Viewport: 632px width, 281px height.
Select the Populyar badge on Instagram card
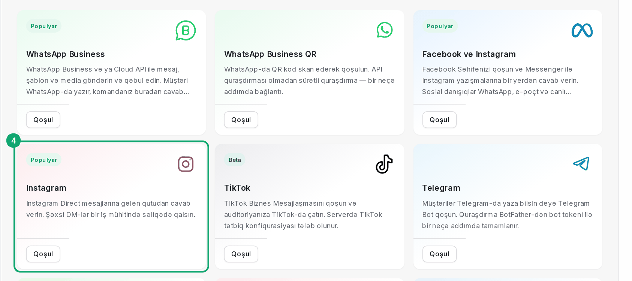click(44, 160)
